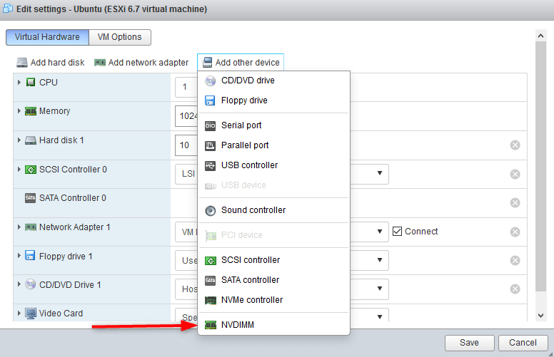This screenshot has width=554, height=357.
Task: Remove Network Adapter 1 with its X button
Action: 515,232
